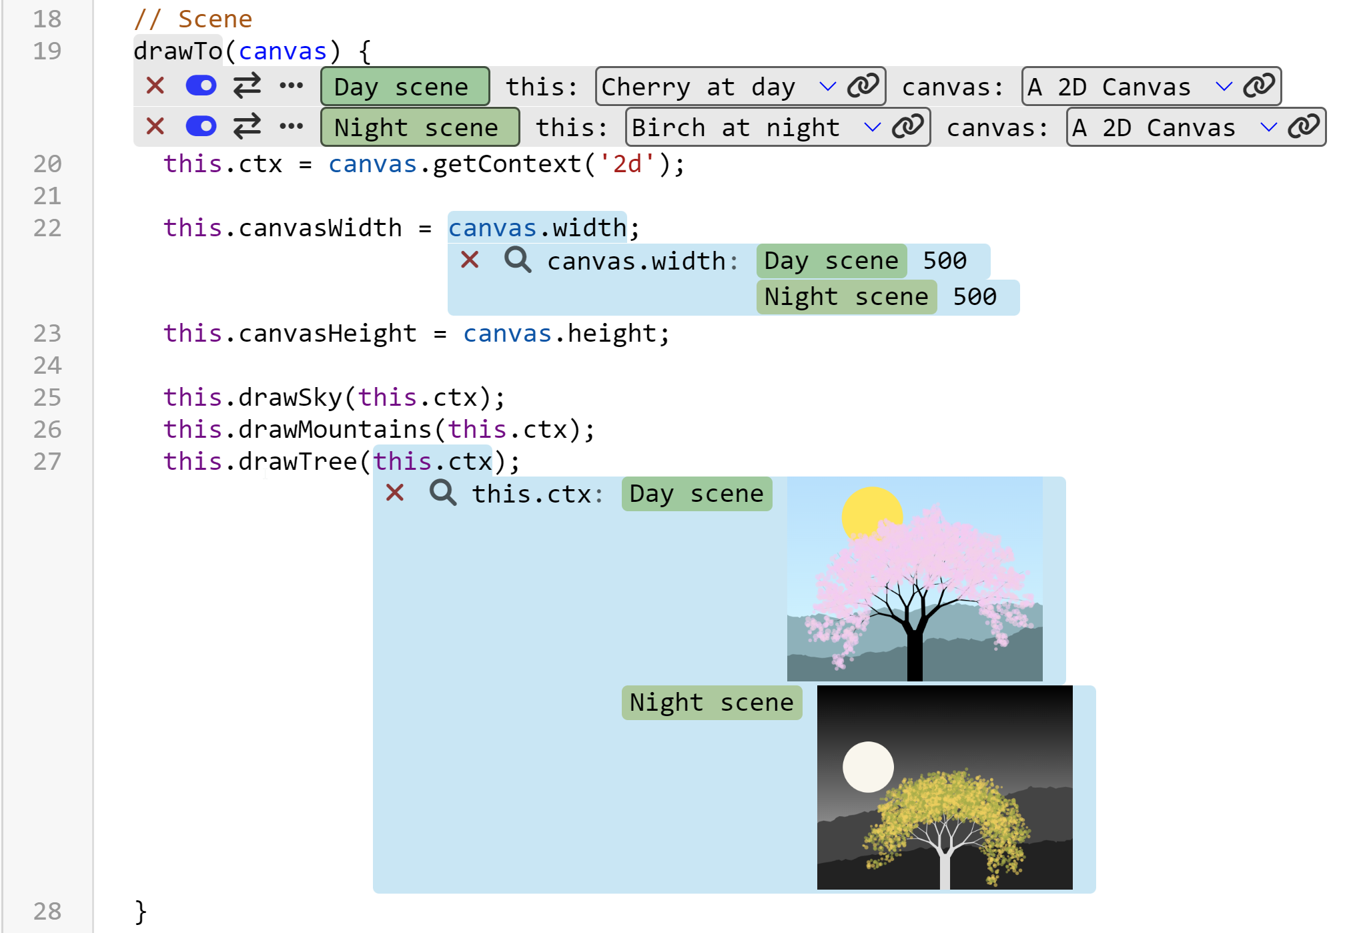Open the 'Cherry at day' dropdown
The width and height of the screenshot is (1353, 933).
pyautogui.click(x=827, y=86)
